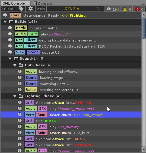Click the BGM tag on battle.mp3 row

(33, 34)
